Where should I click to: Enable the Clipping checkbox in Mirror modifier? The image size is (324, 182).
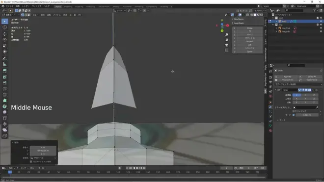(x=294, y=111)
